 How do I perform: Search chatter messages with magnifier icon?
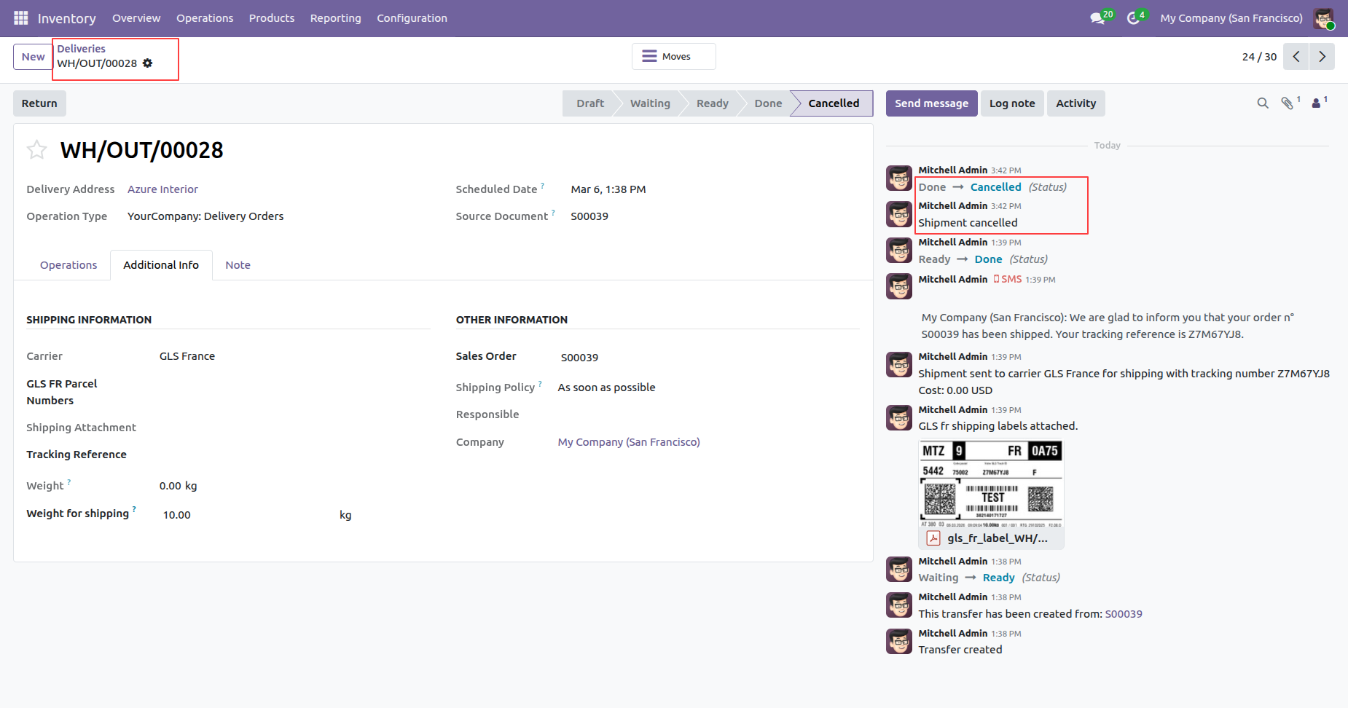click(1263, 103)
